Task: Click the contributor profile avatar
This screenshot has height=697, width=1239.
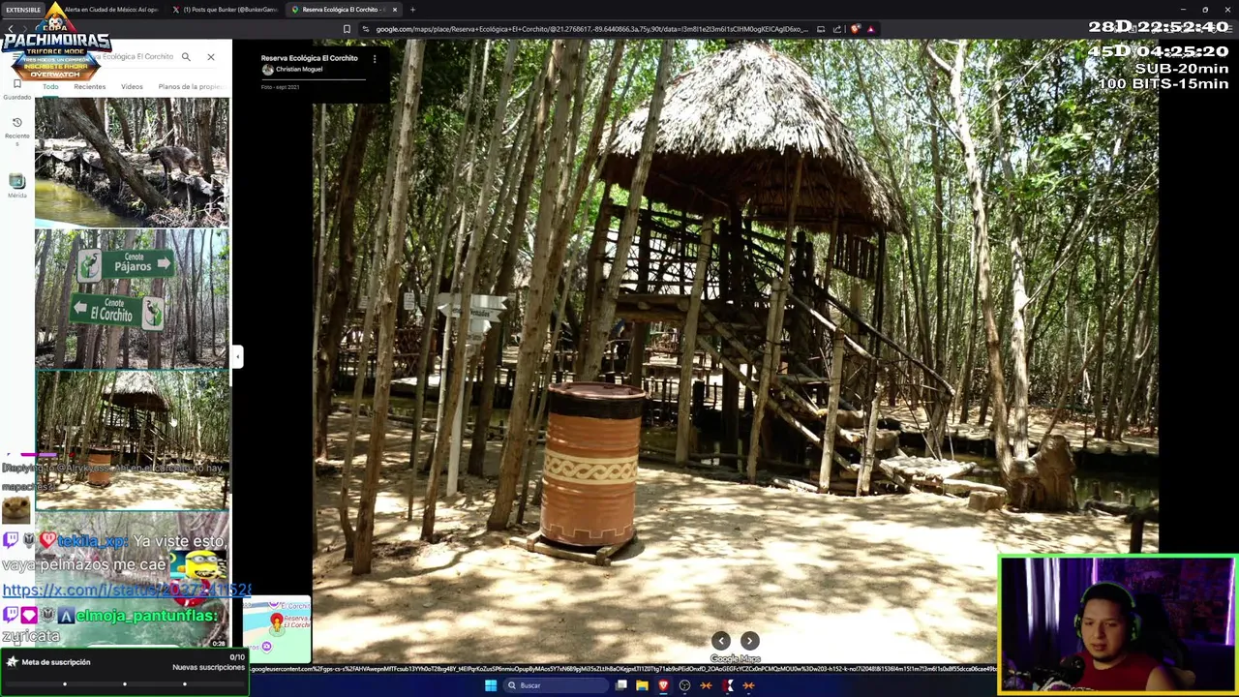Action: (267, 70)
